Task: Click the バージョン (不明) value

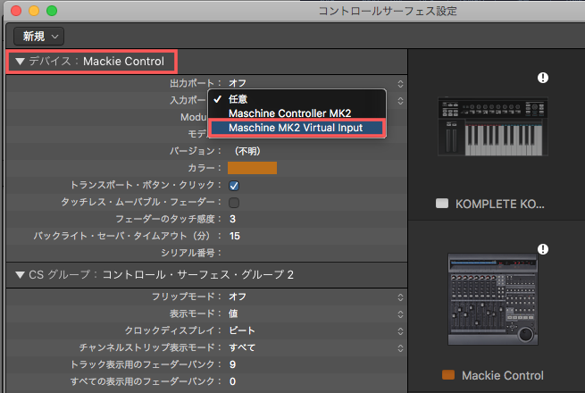Action: click(247, 151)
